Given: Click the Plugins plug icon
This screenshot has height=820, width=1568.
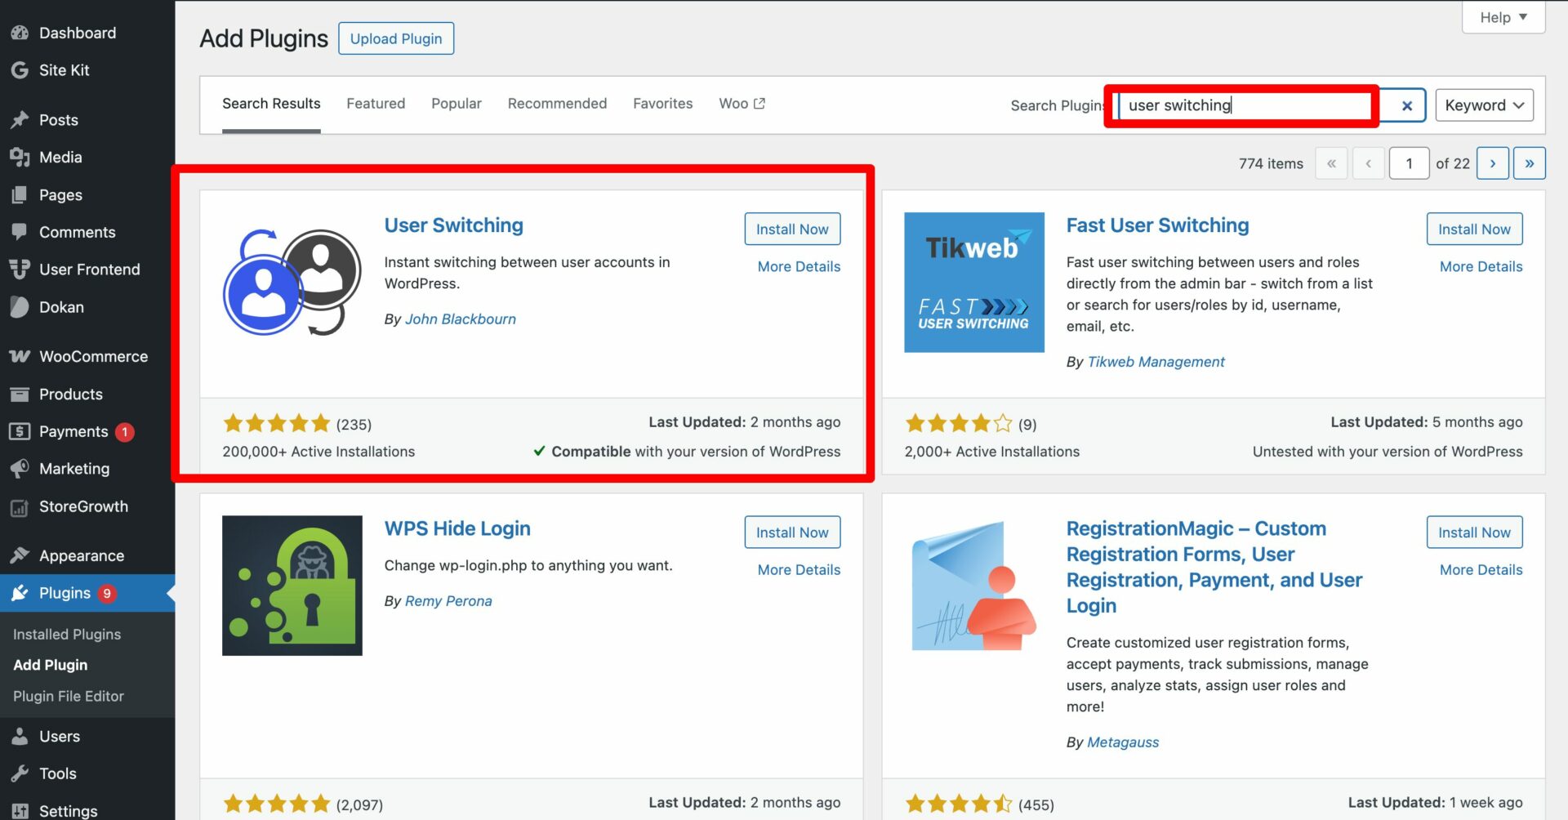Looking at the screenshot, I should 20,593.
